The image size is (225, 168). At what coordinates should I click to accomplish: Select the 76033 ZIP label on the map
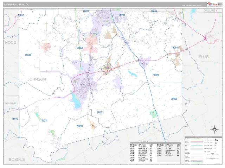[44, 120]
